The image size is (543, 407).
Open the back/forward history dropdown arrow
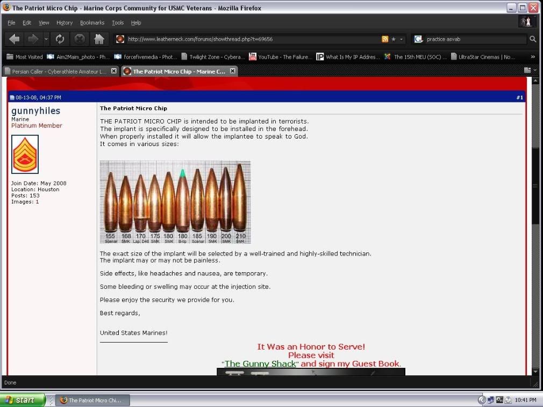pyautogui.click(x=46, y=39)
